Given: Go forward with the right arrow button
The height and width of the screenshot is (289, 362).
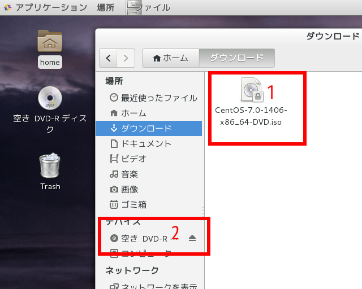Looking at the screenshot, I should tap(126, 58).
